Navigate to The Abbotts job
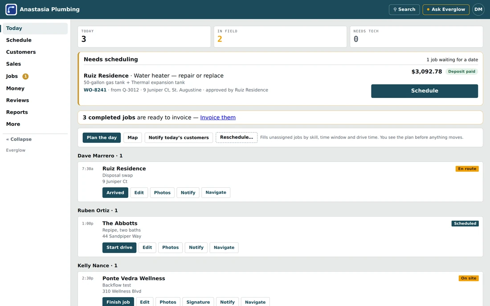This screenshot has width=490, height=306. (x=224, y=247)
